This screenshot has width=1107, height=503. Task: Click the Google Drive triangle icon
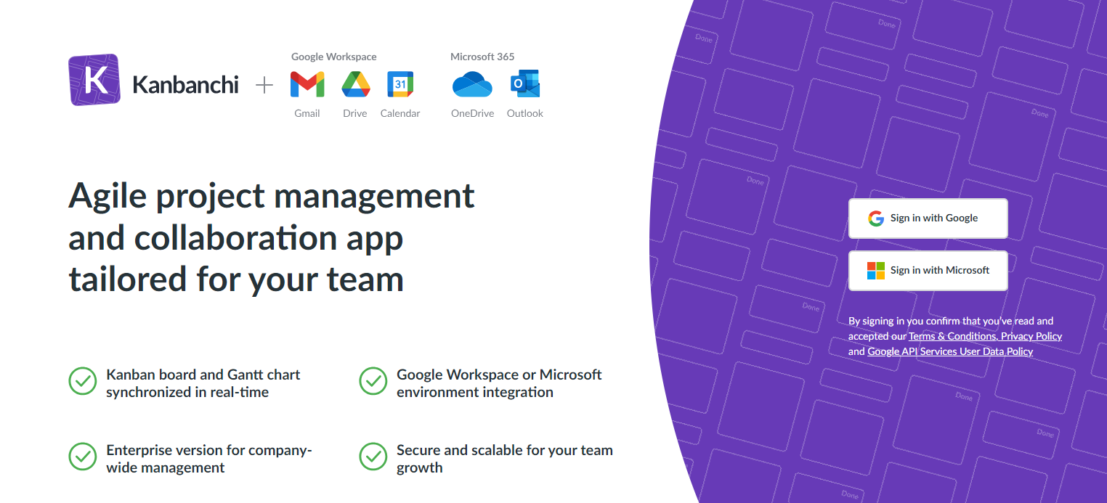pyautogui.click(x=356, y=85)
